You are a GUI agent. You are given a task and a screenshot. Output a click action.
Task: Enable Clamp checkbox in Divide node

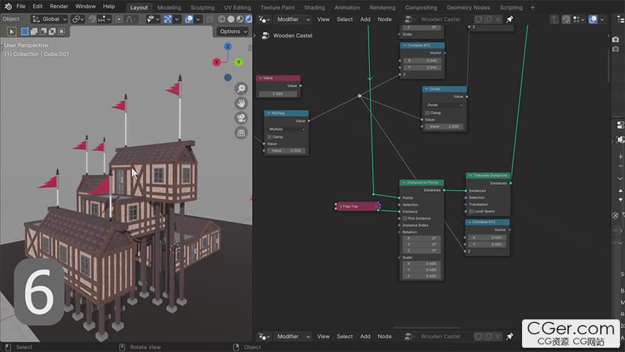click(x=428, y=113)
